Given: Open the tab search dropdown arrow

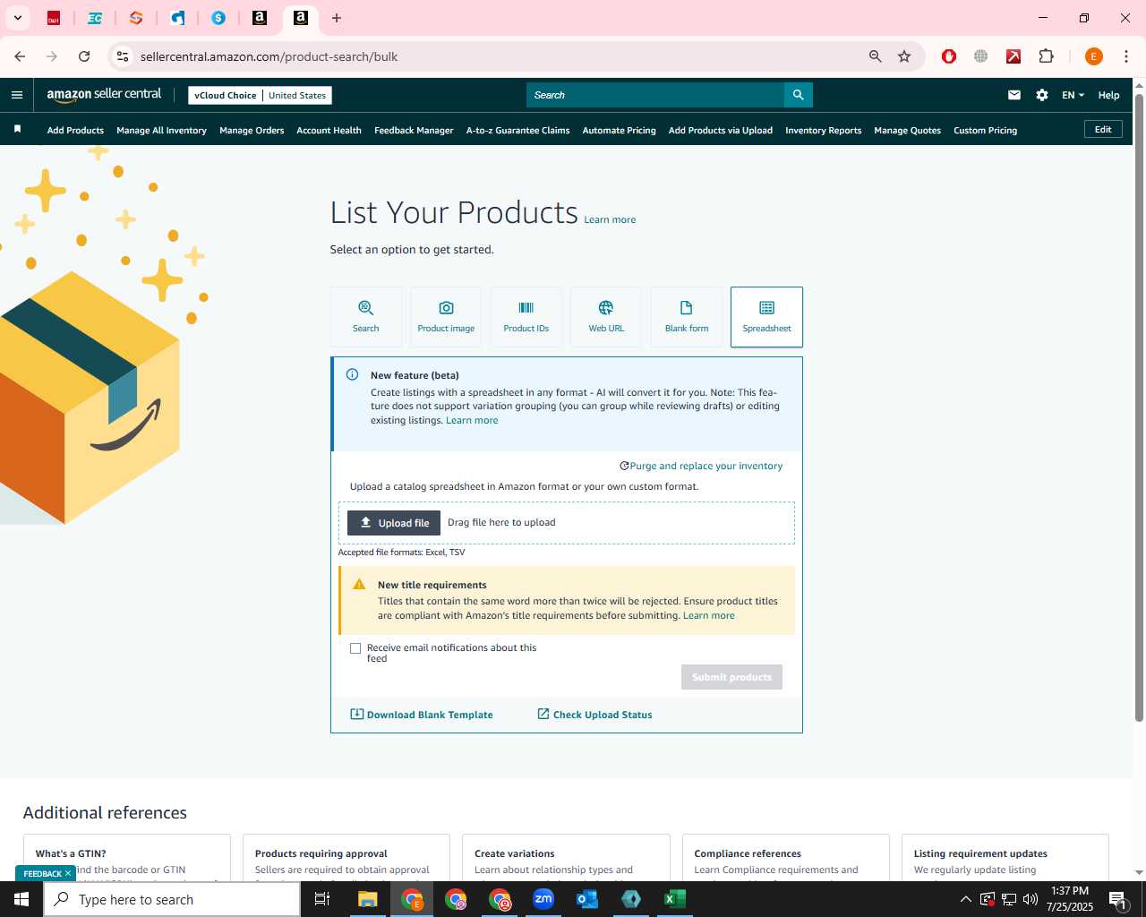Looking at the screenshot, I should click(x=17, y=18).
